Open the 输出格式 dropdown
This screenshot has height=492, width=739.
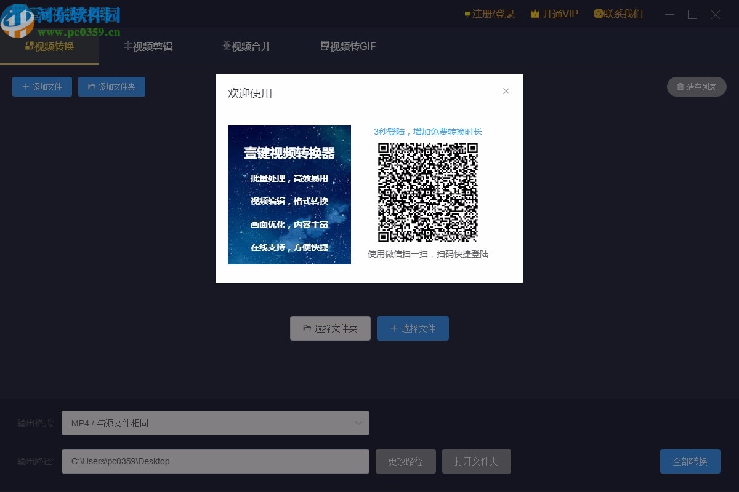(x=216, y=423)
